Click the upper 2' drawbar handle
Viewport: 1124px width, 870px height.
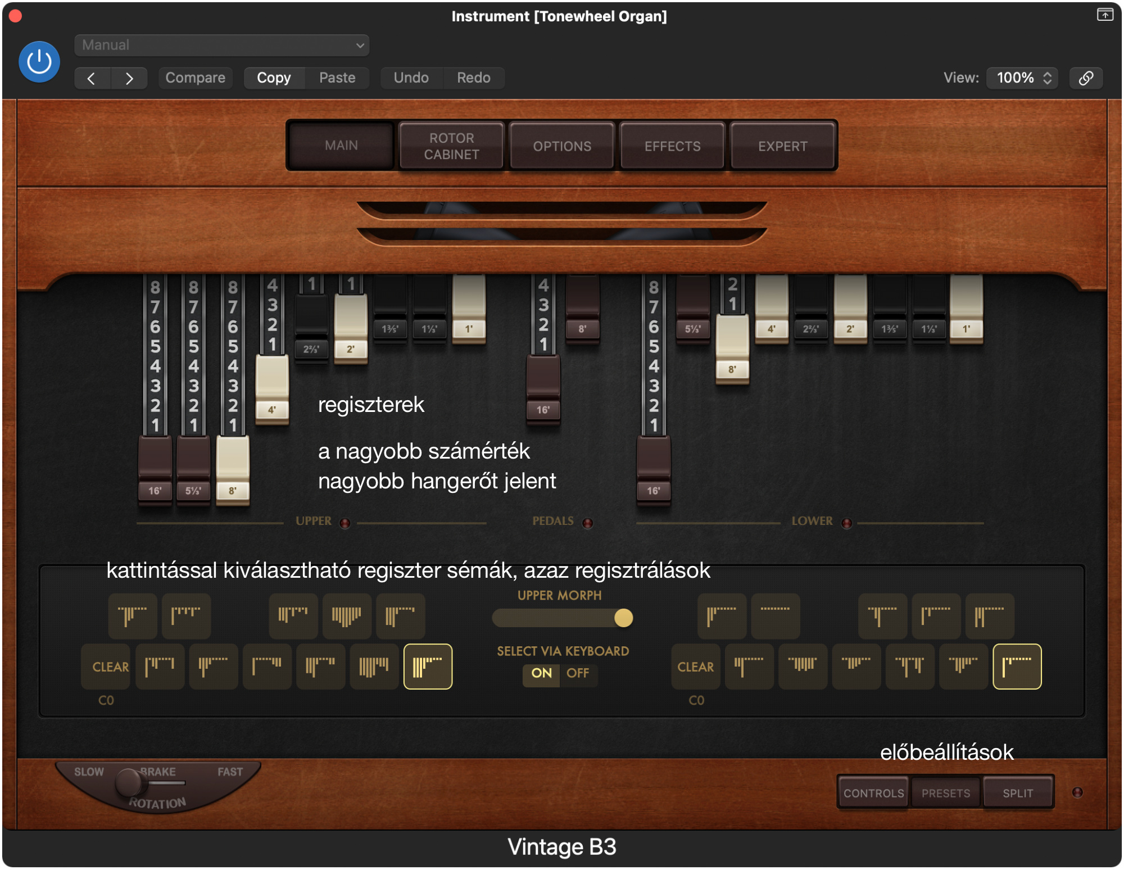(351, 329)
